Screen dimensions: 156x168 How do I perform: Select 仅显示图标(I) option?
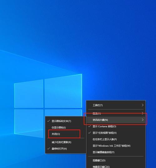point(66,128)
